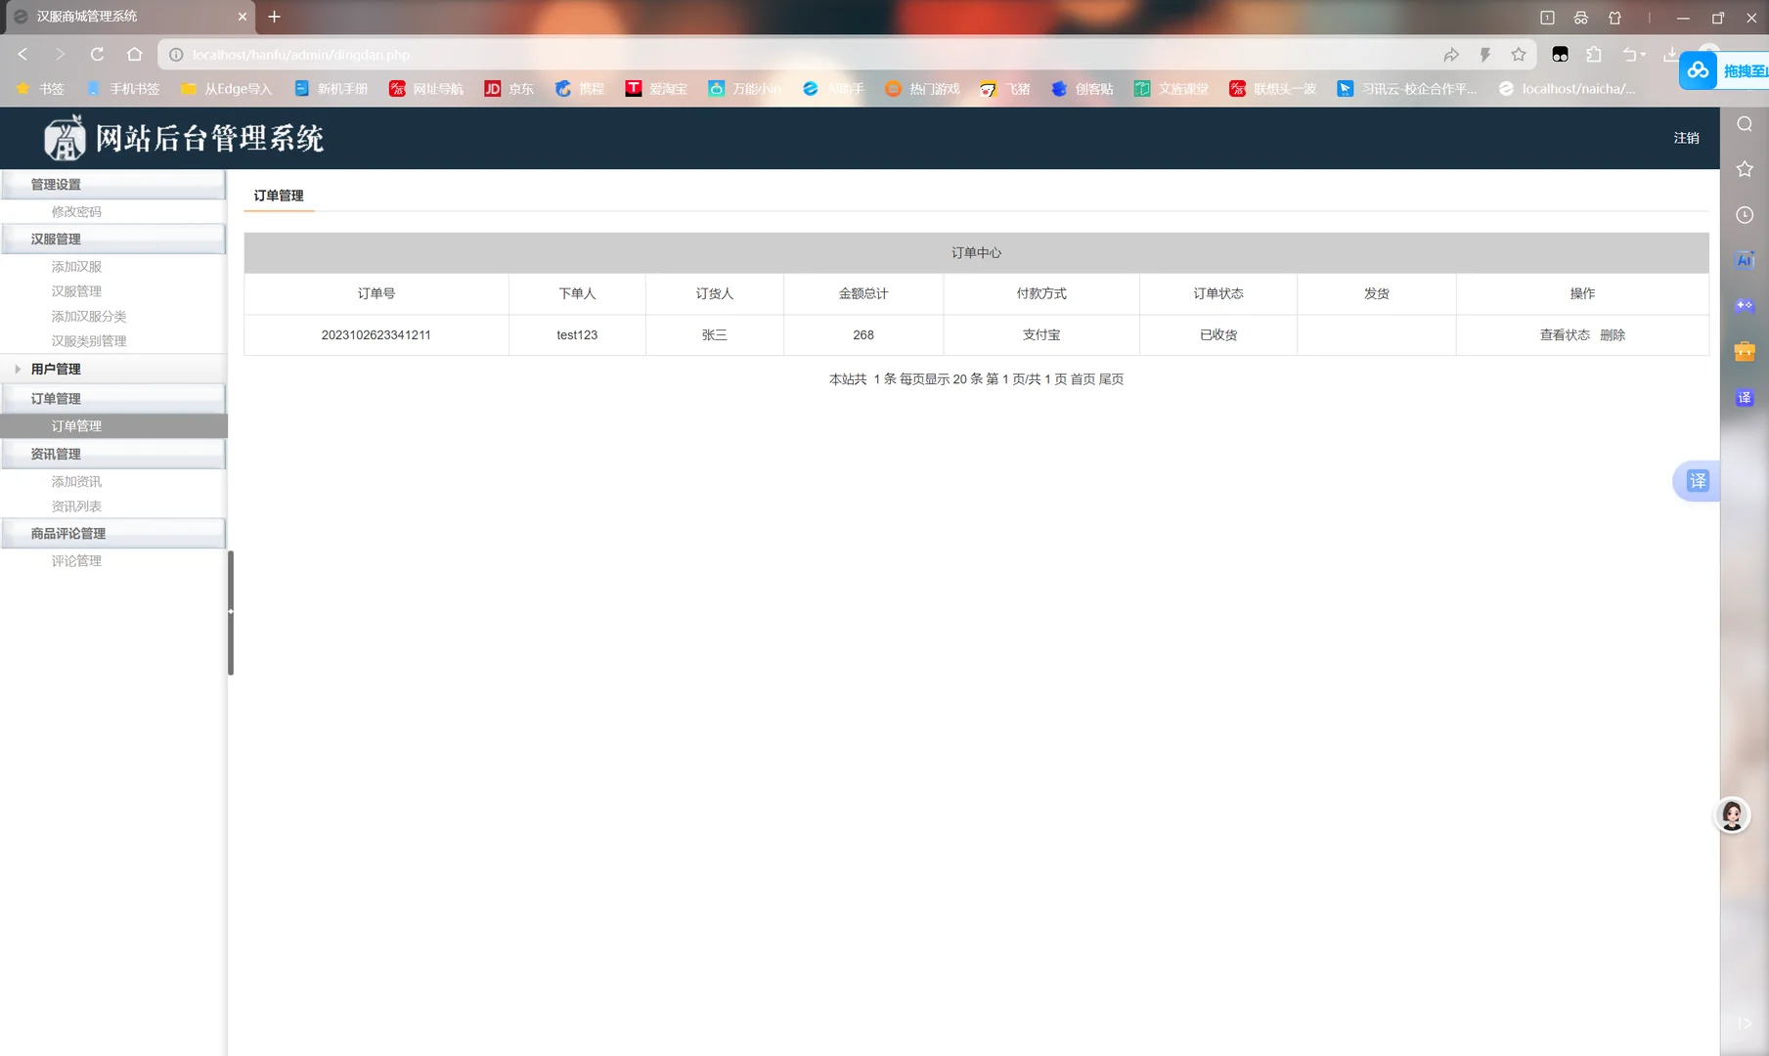Open the downloads icon
The width and height of the screenshot is (1769, 1056).
[1671, 55]
